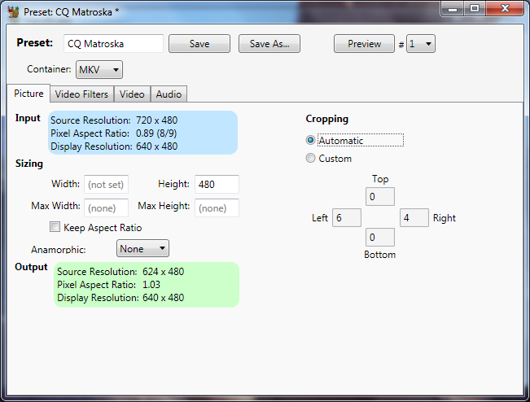Viewport: 530px width, 402px height.
Task: Click output Source Resolution 624 x 480 text
Action: 120,272
